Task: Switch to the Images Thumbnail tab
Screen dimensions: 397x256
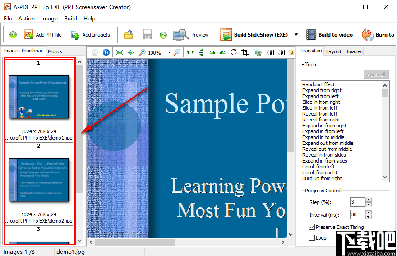Action: click(23, 51)
